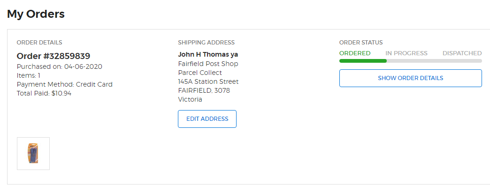
Task: Select the In Progress status label
Action: point(406,53)
